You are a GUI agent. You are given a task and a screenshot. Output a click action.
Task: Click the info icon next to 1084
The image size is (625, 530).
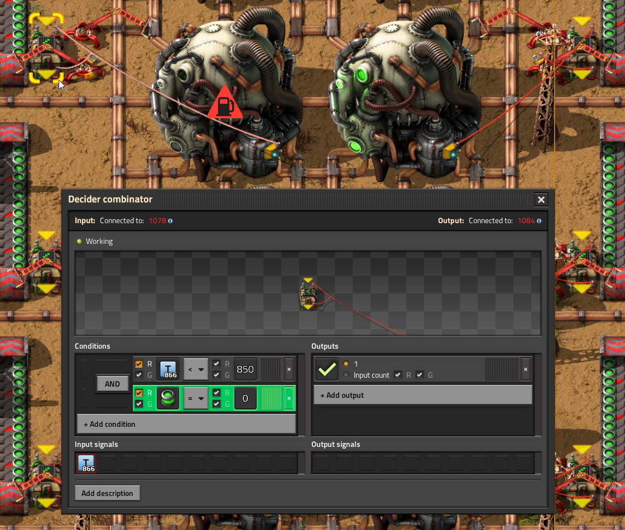pos(539,221)
